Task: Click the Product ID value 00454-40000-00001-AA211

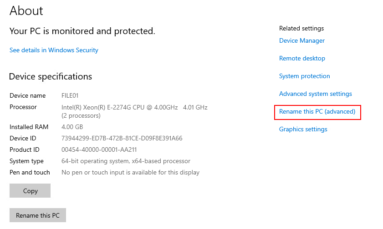Action: [x=99, y=149]
